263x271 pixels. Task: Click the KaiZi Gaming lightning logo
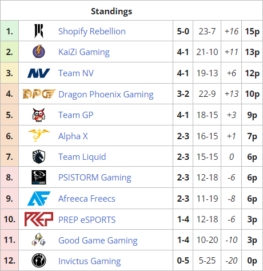[39, 52]
